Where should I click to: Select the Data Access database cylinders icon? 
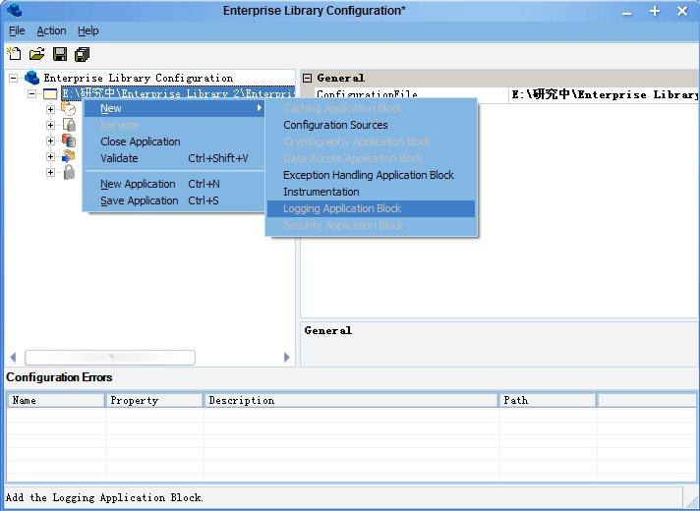(69, 141)
